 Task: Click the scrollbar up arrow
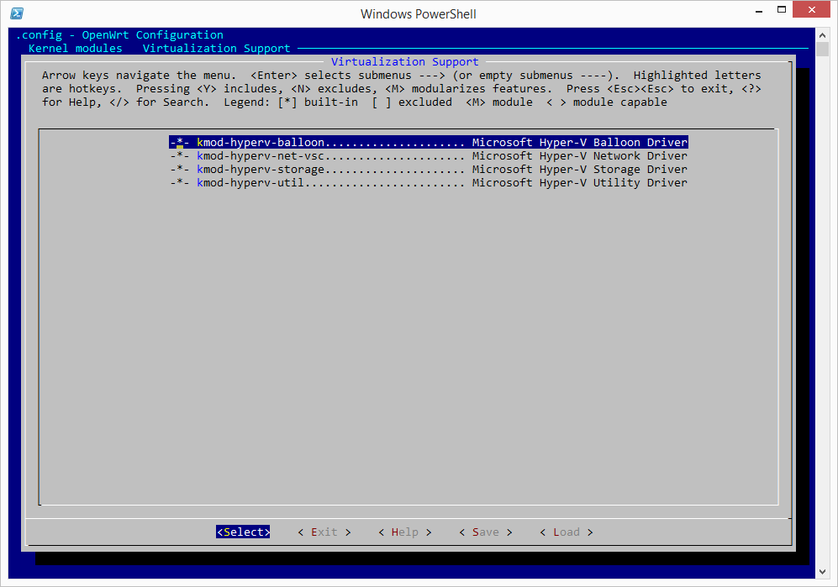point(823,35)
